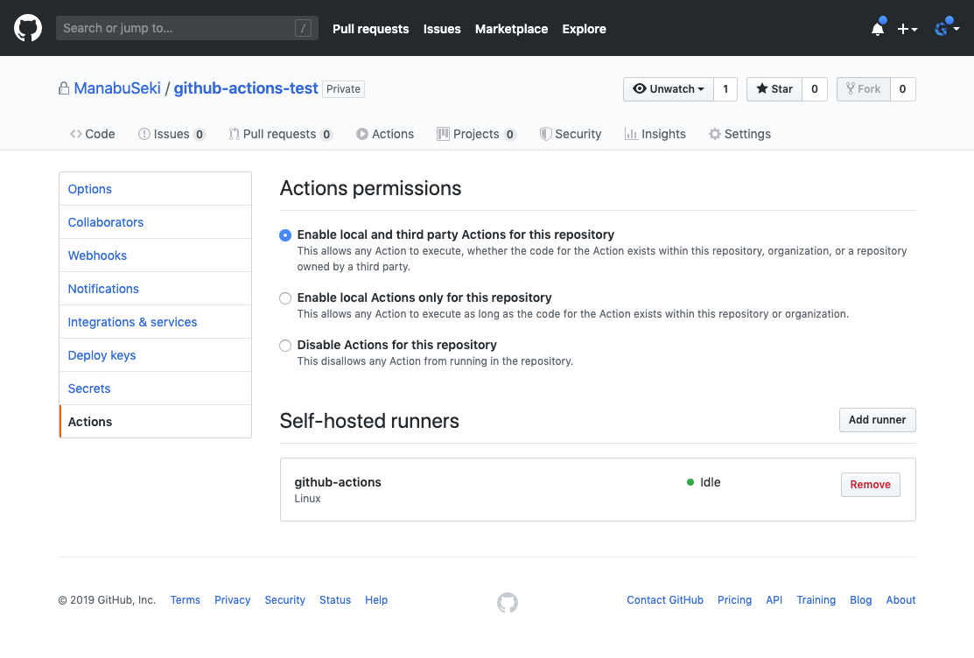
Task: Open Marketplace in the top navigation
Action: click(x=511, y=29)
